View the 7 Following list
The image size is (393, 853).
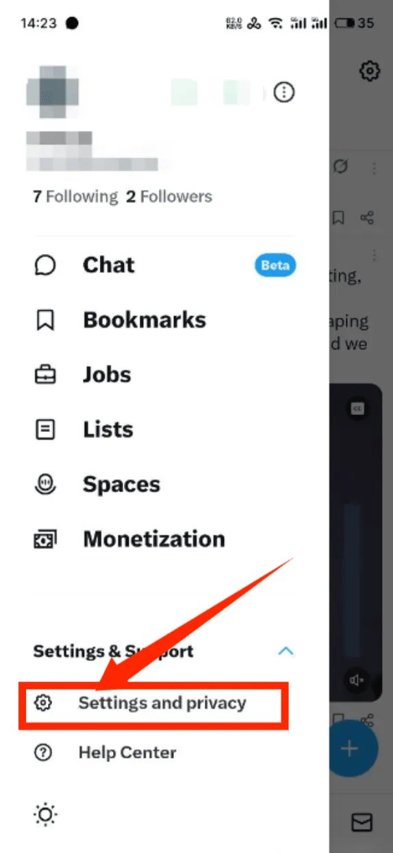click(x=75, y=196)
